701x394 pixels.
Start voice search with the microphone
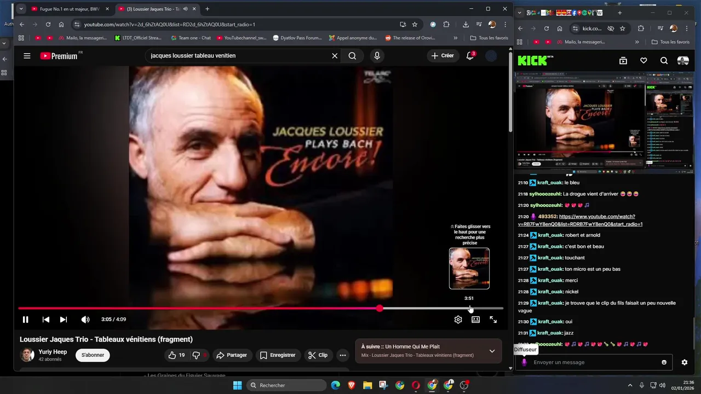click(377, 56)
